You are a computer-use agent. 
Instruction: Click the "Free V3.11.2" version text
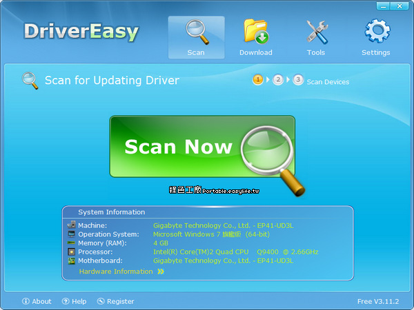[x=378, y=301]
